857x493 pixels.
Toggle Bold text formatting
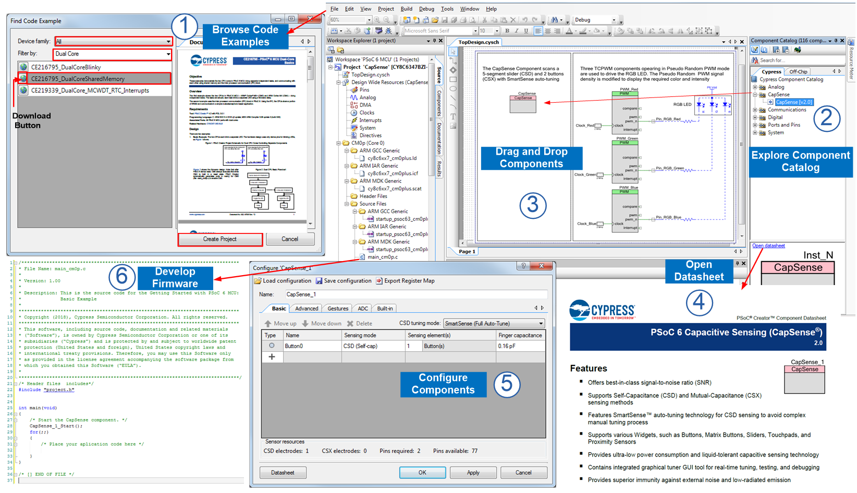coord(507,31)
